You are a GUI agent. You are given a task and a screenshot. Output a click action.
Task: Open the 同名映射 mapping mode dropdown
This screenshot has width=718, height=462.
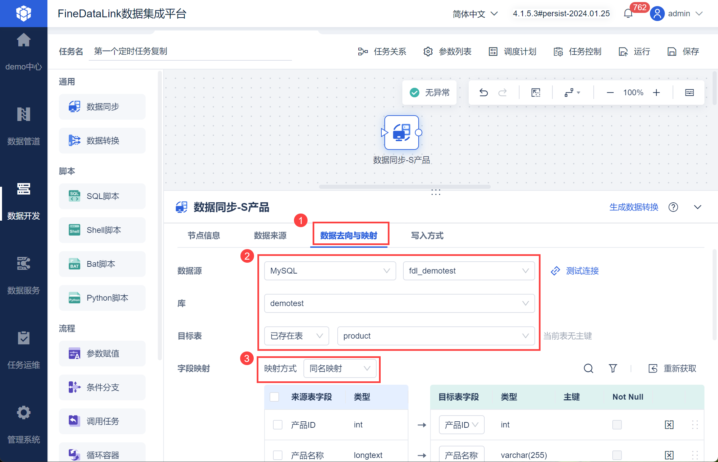(x=340, y=368)
